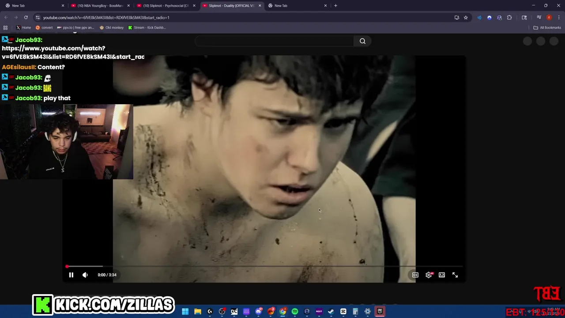Open the YouTube link posted by Jacob93
The image size is (565, 318).
[x=73, y=53]
